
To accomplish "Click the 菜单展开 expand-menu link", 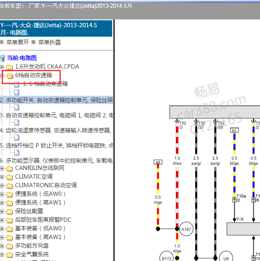I will pyautogui.click(x=18, y=42).
